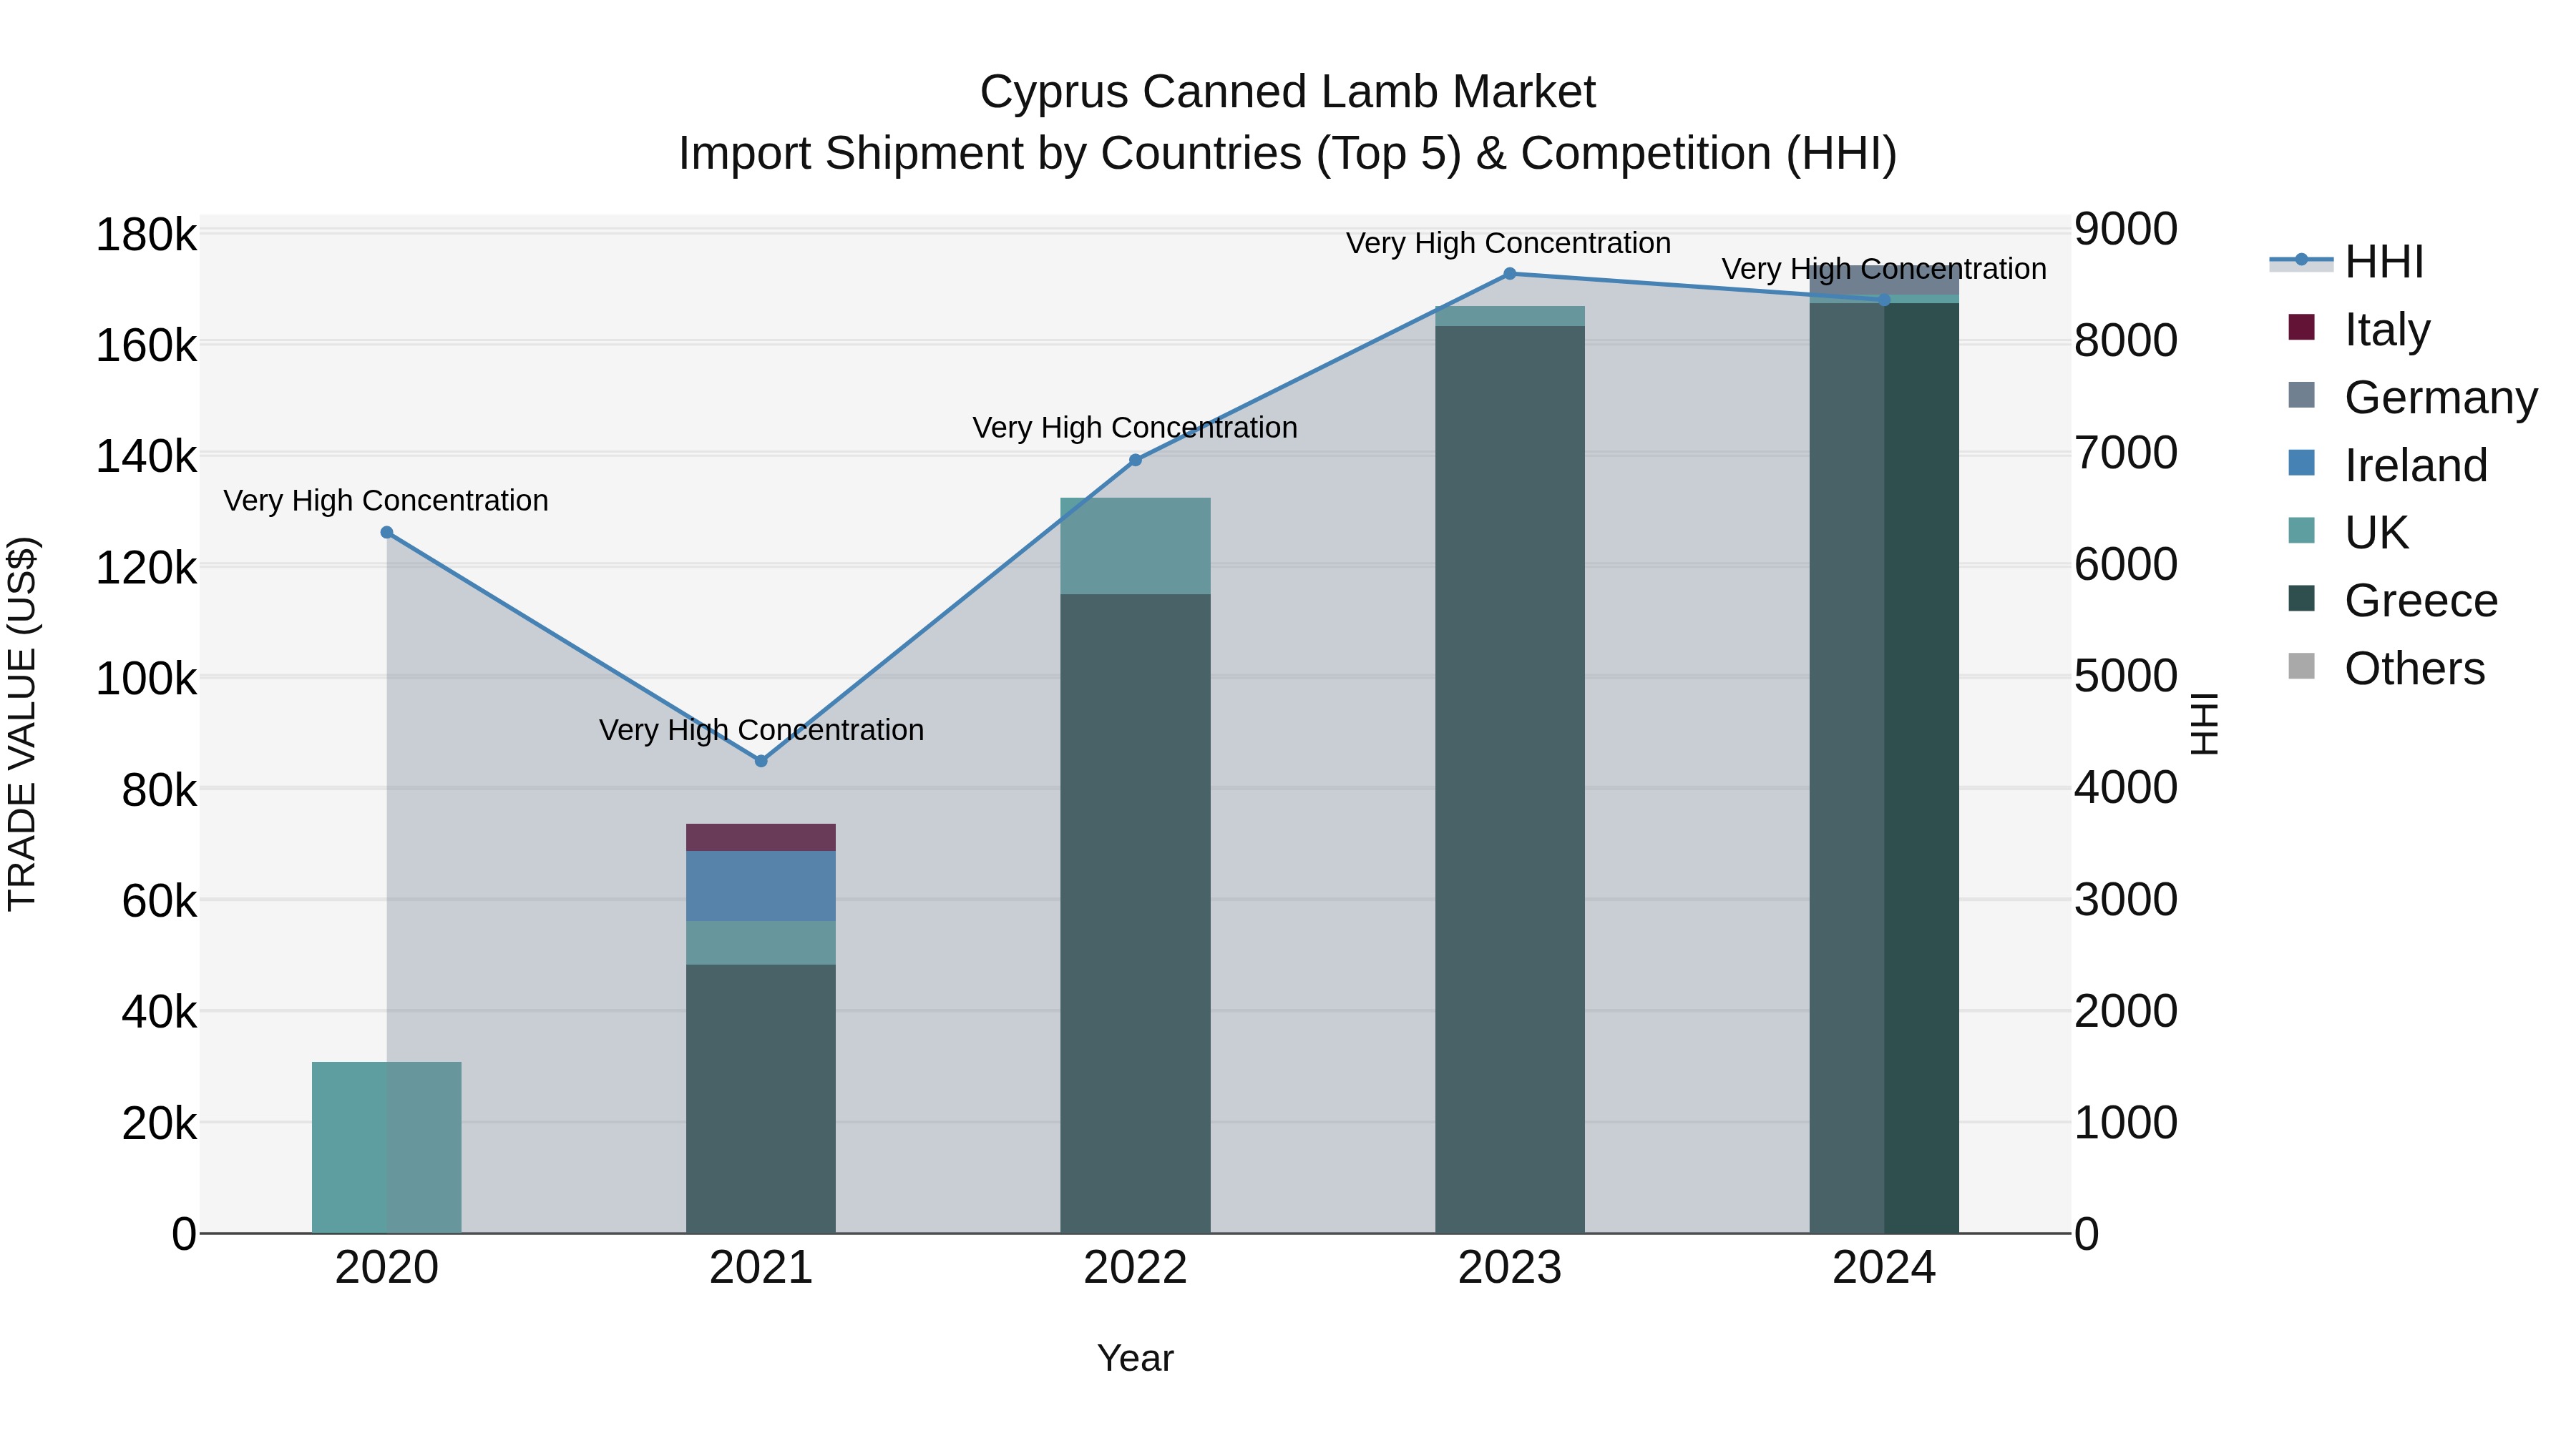Image resolution: width=2576 pixels, height=1448 pixels.
Task: Click the TRADE VALUE (US$) axis title
Action: tap(22, 724)
